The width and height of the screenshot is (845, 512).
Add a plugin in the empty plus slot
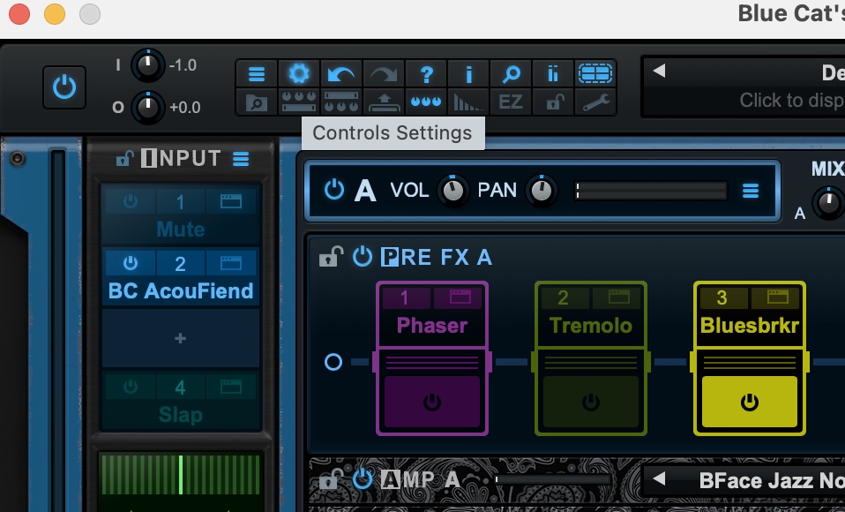coord(181,338)
